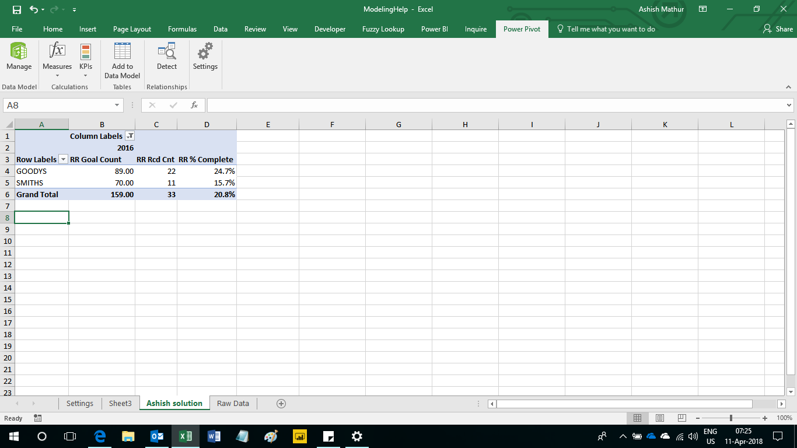Switch to Page Break Preview icon

coord(681,418)
